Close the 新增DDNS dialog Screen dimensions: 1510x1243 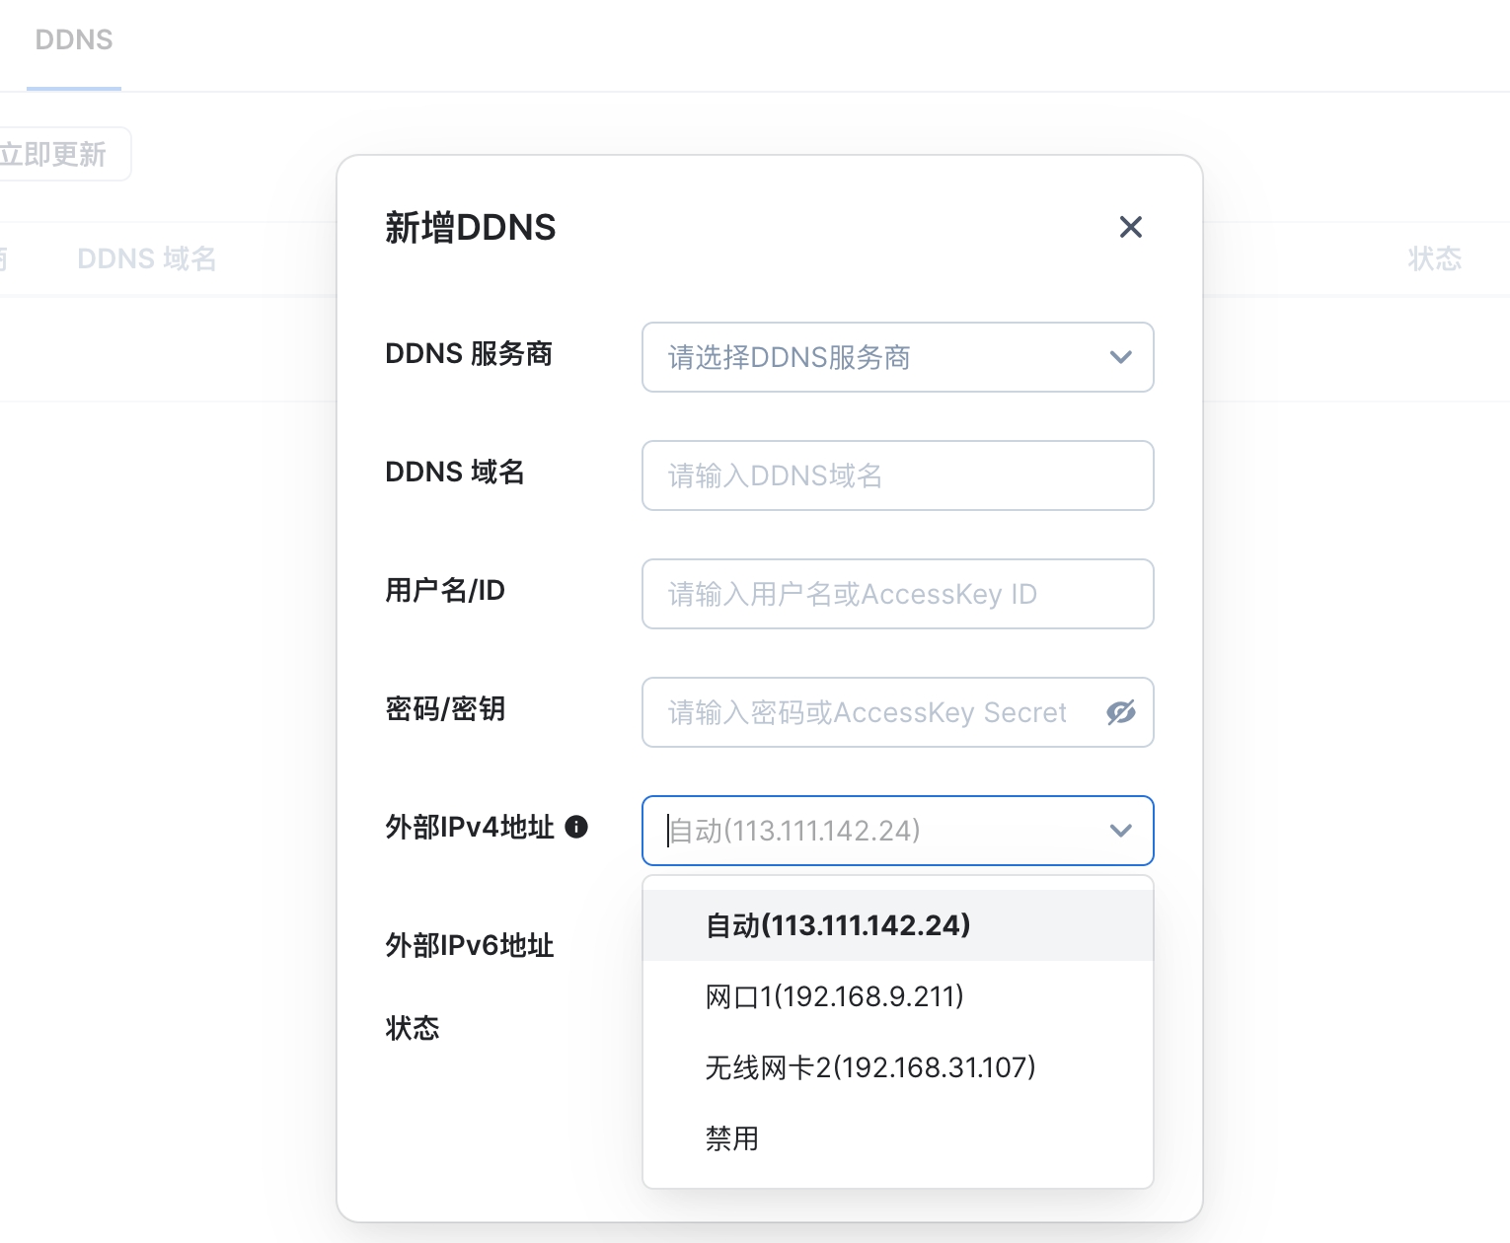(1131, 227)
